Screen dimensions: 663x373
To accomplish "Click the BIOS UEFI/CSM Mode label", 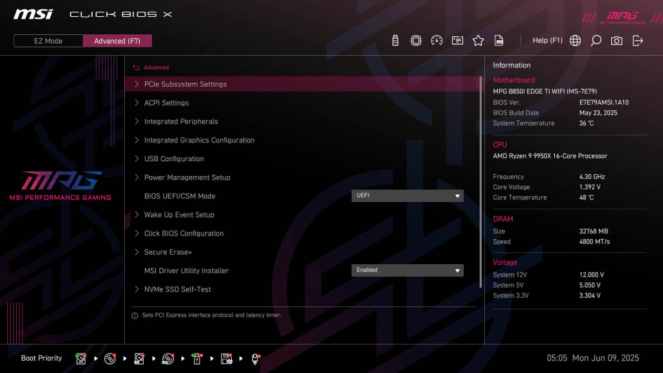I will [x=180, y=196].
